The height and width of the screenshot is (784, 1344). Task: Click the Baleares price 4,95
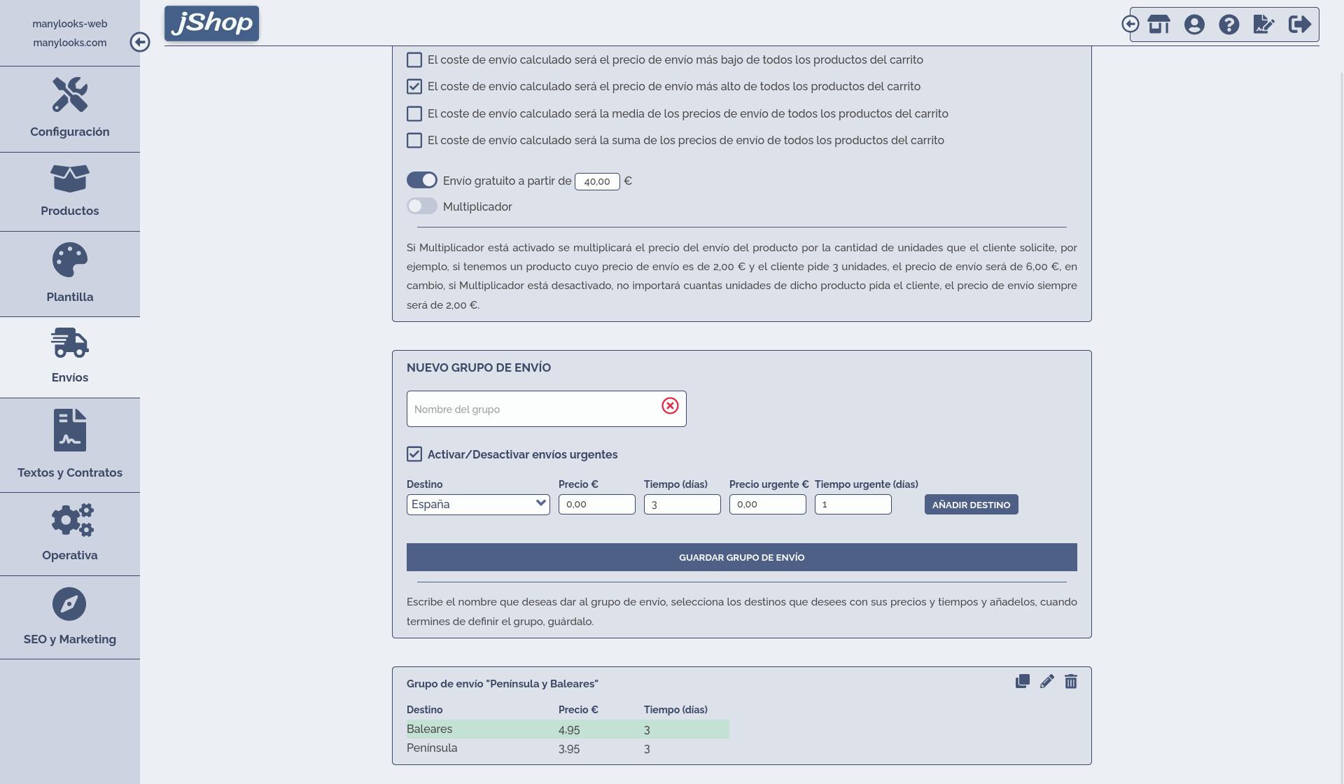(569, 730)
